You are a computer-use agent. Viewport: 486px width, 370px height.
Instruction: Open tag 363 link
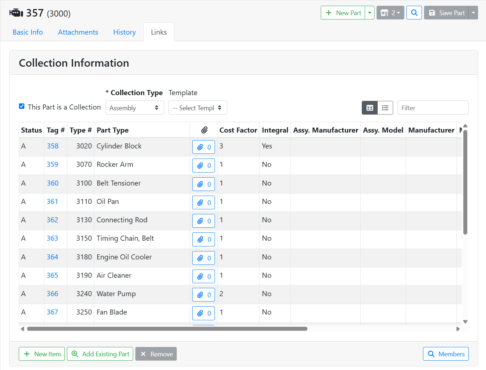pos(52,238)
